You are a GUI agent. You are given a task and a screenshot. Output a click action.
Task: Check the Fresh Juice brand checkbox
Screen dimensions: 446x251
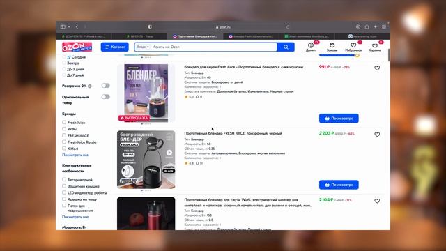point(64,123)
